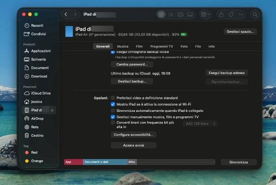Switch Finder to icon grid view
The width and height of the screenshot is (276, 185).
coord(162,15)
